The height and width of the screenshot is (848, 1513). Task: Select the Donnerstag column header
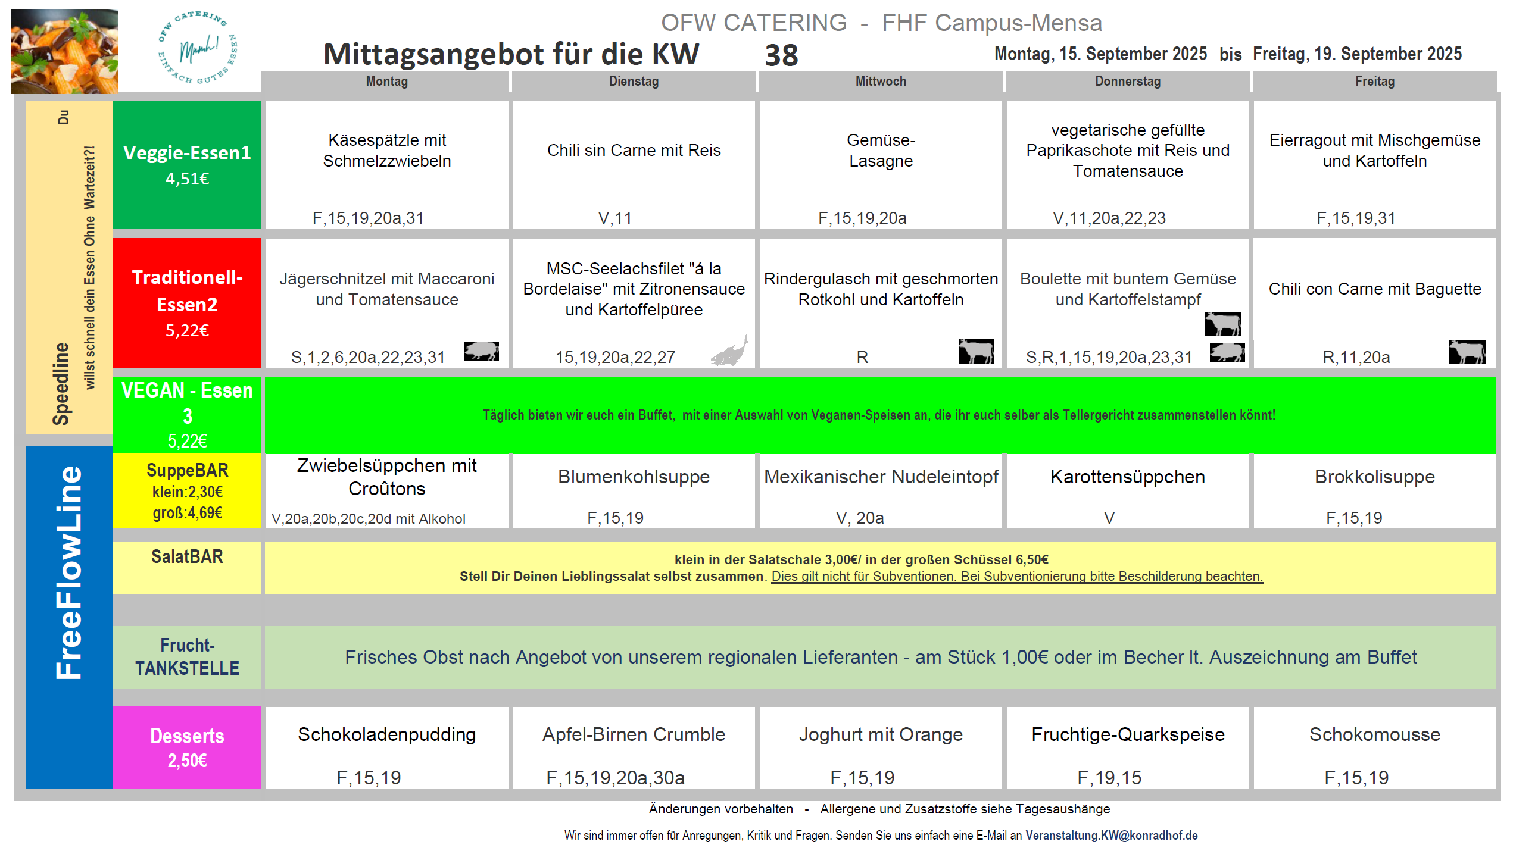point(1128,82)
